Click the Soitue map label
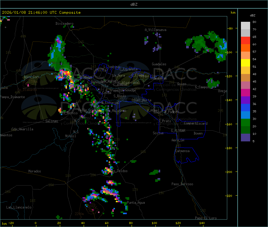 (x=158, y=133)
